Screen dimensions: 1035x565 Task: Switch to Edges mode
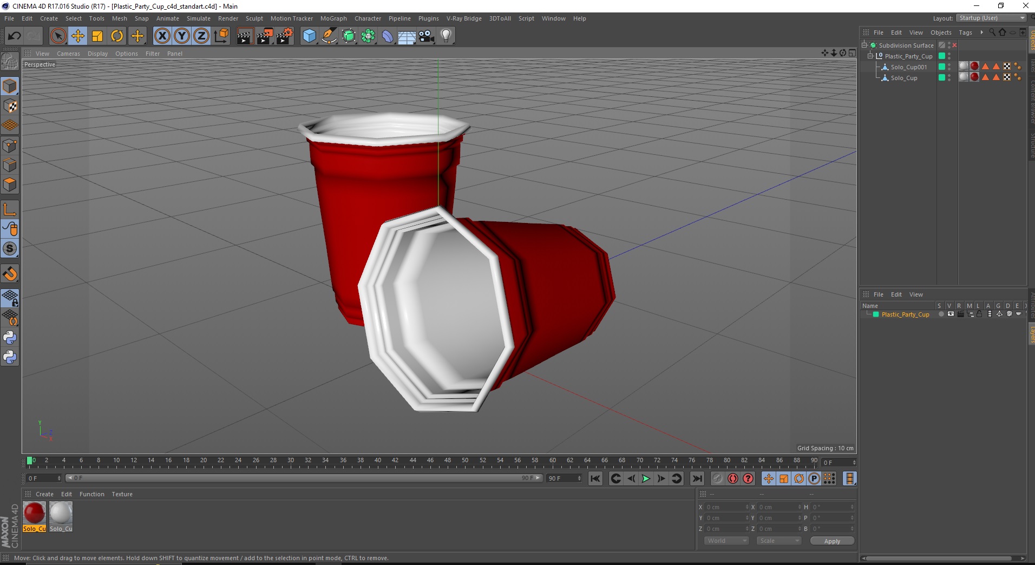pos(10,165)
